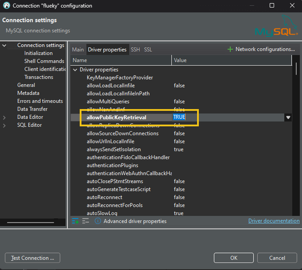Click the remove property icon at bottom
Viewport: 302px width, 270px height.
click(85, 221)
